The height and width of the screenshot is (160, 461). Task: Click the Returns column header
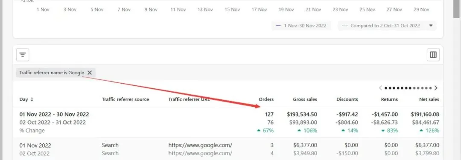pyautogui.click(x=389, y=99)
